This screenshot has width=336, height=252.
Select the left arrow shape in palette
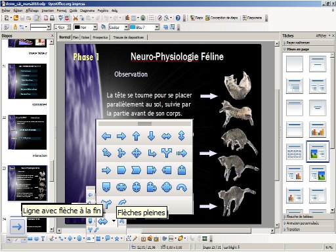pyautogui.click(x=106, y=136)
